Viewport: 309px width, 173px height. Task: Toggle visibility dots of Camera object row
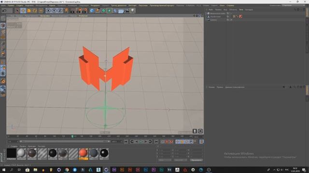coord(230,20)
